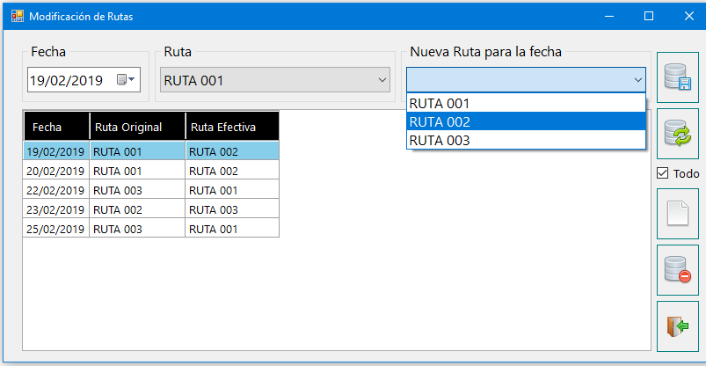This screenshot has height=366, width=706.
Task: Click the refresh database icon button
Action: coord(678,134)
